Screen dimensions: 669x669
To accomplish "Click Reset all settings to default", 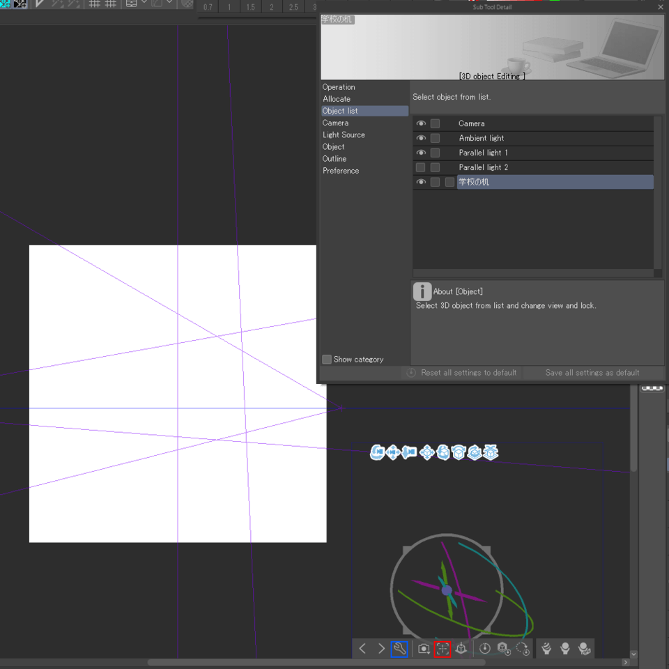I will tap(462, 372).
